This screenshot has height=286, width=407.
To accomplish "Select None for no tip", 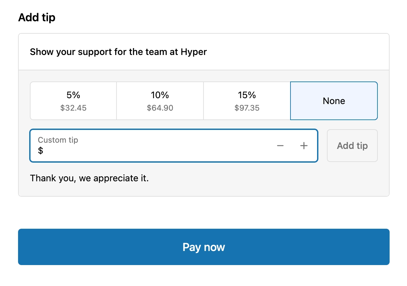I will 334,101.
